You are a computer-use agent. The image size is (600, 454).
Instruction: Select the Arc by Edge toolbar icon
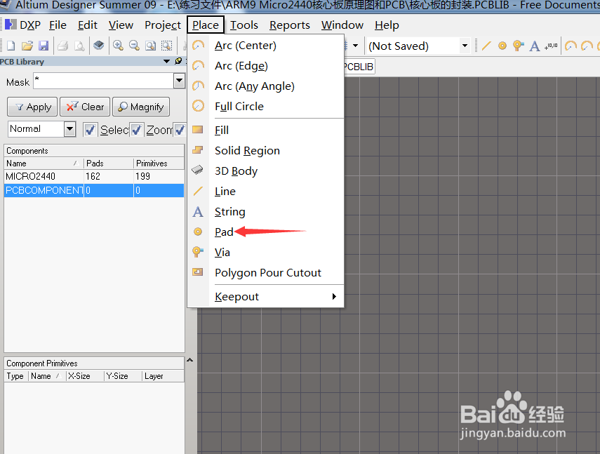587,46
